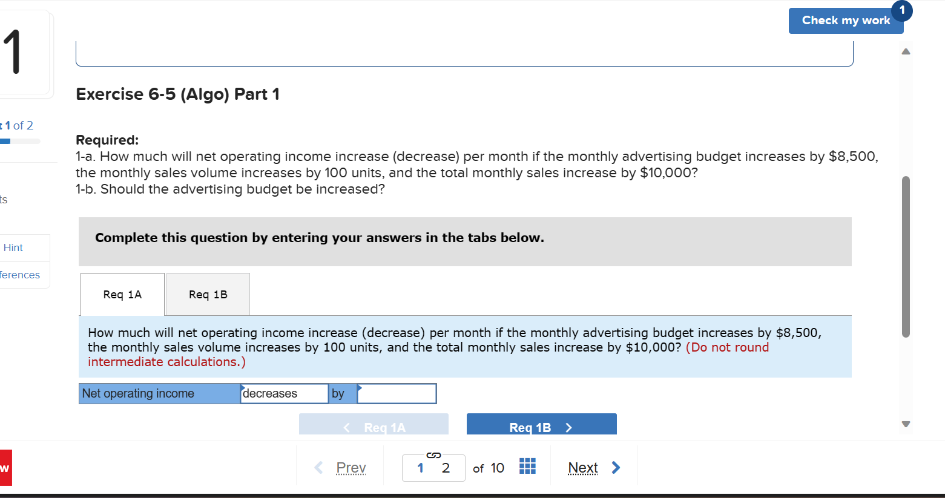Click the scrollbar up arrow
The width and height of the screenshot is (945, 498).
tap(906, 51)
